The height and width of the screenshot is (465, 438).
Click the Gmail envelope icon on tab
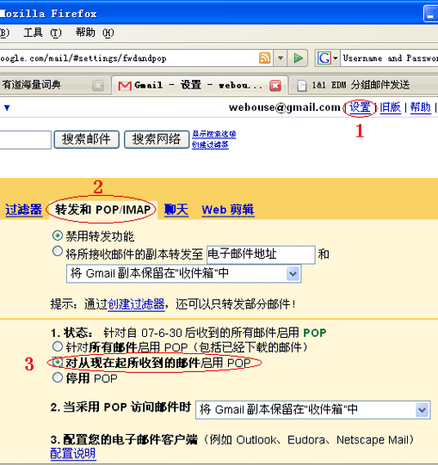point(125,86)
